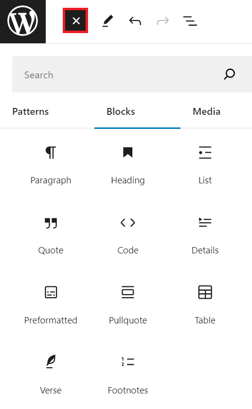Image resolution: width=252 pixels, height=409 pixels.
Task: Close the block inserter panel
Action: click(75, 20)
